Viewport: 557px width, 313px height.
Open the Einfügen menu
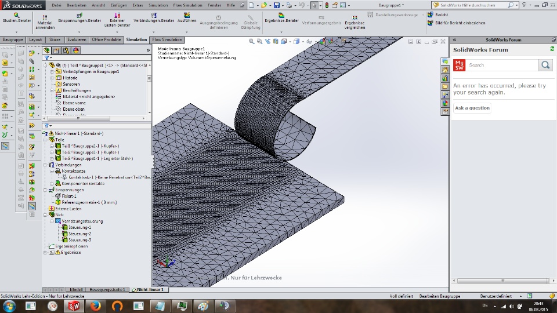click(118, 5)
